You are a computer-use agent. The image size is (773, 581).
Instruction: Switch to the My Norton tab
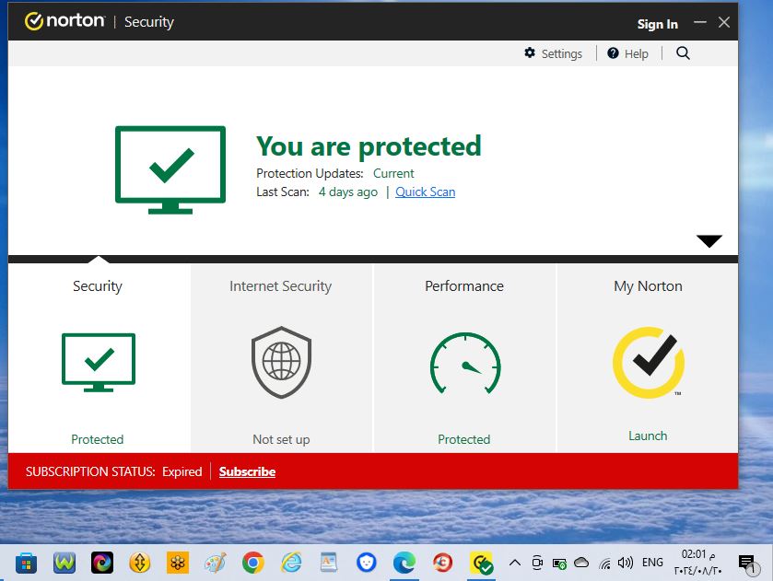(x=648, y=358)
